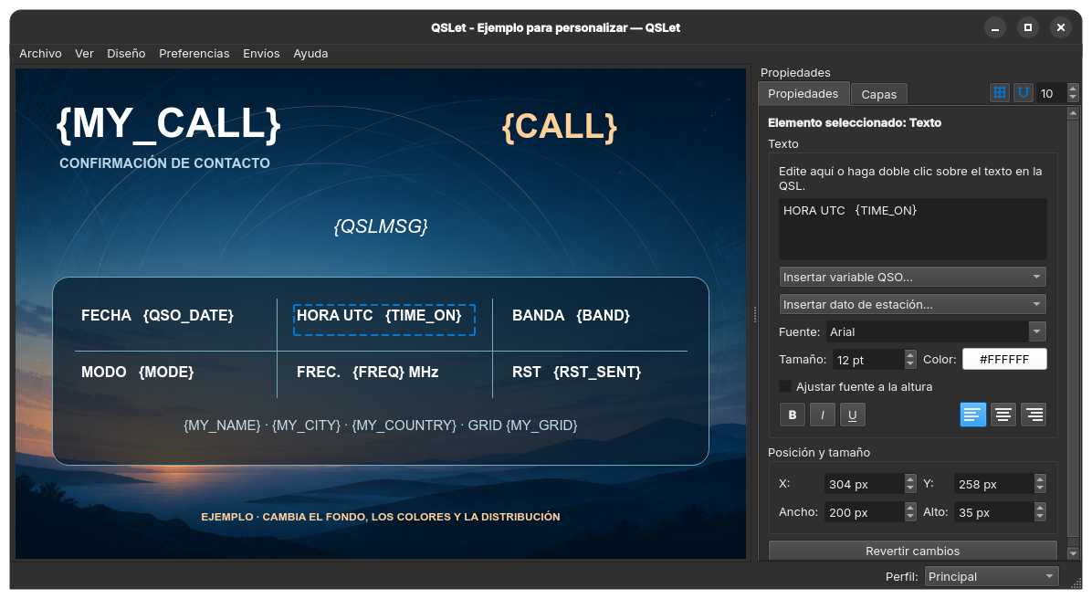Apply italic formatting to the text
This screenshot has height=599, width=1092.
823,415
